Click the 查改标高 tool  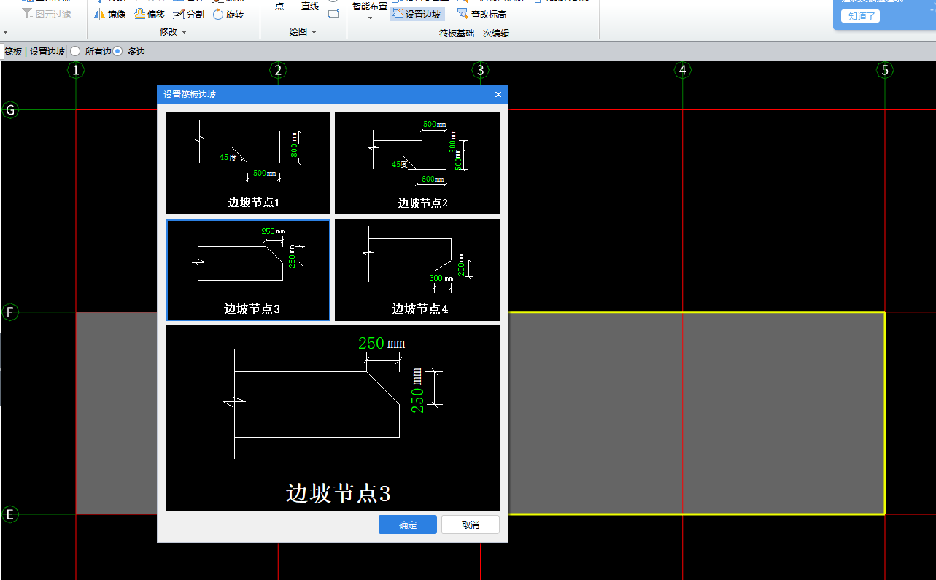coord(482,14)
